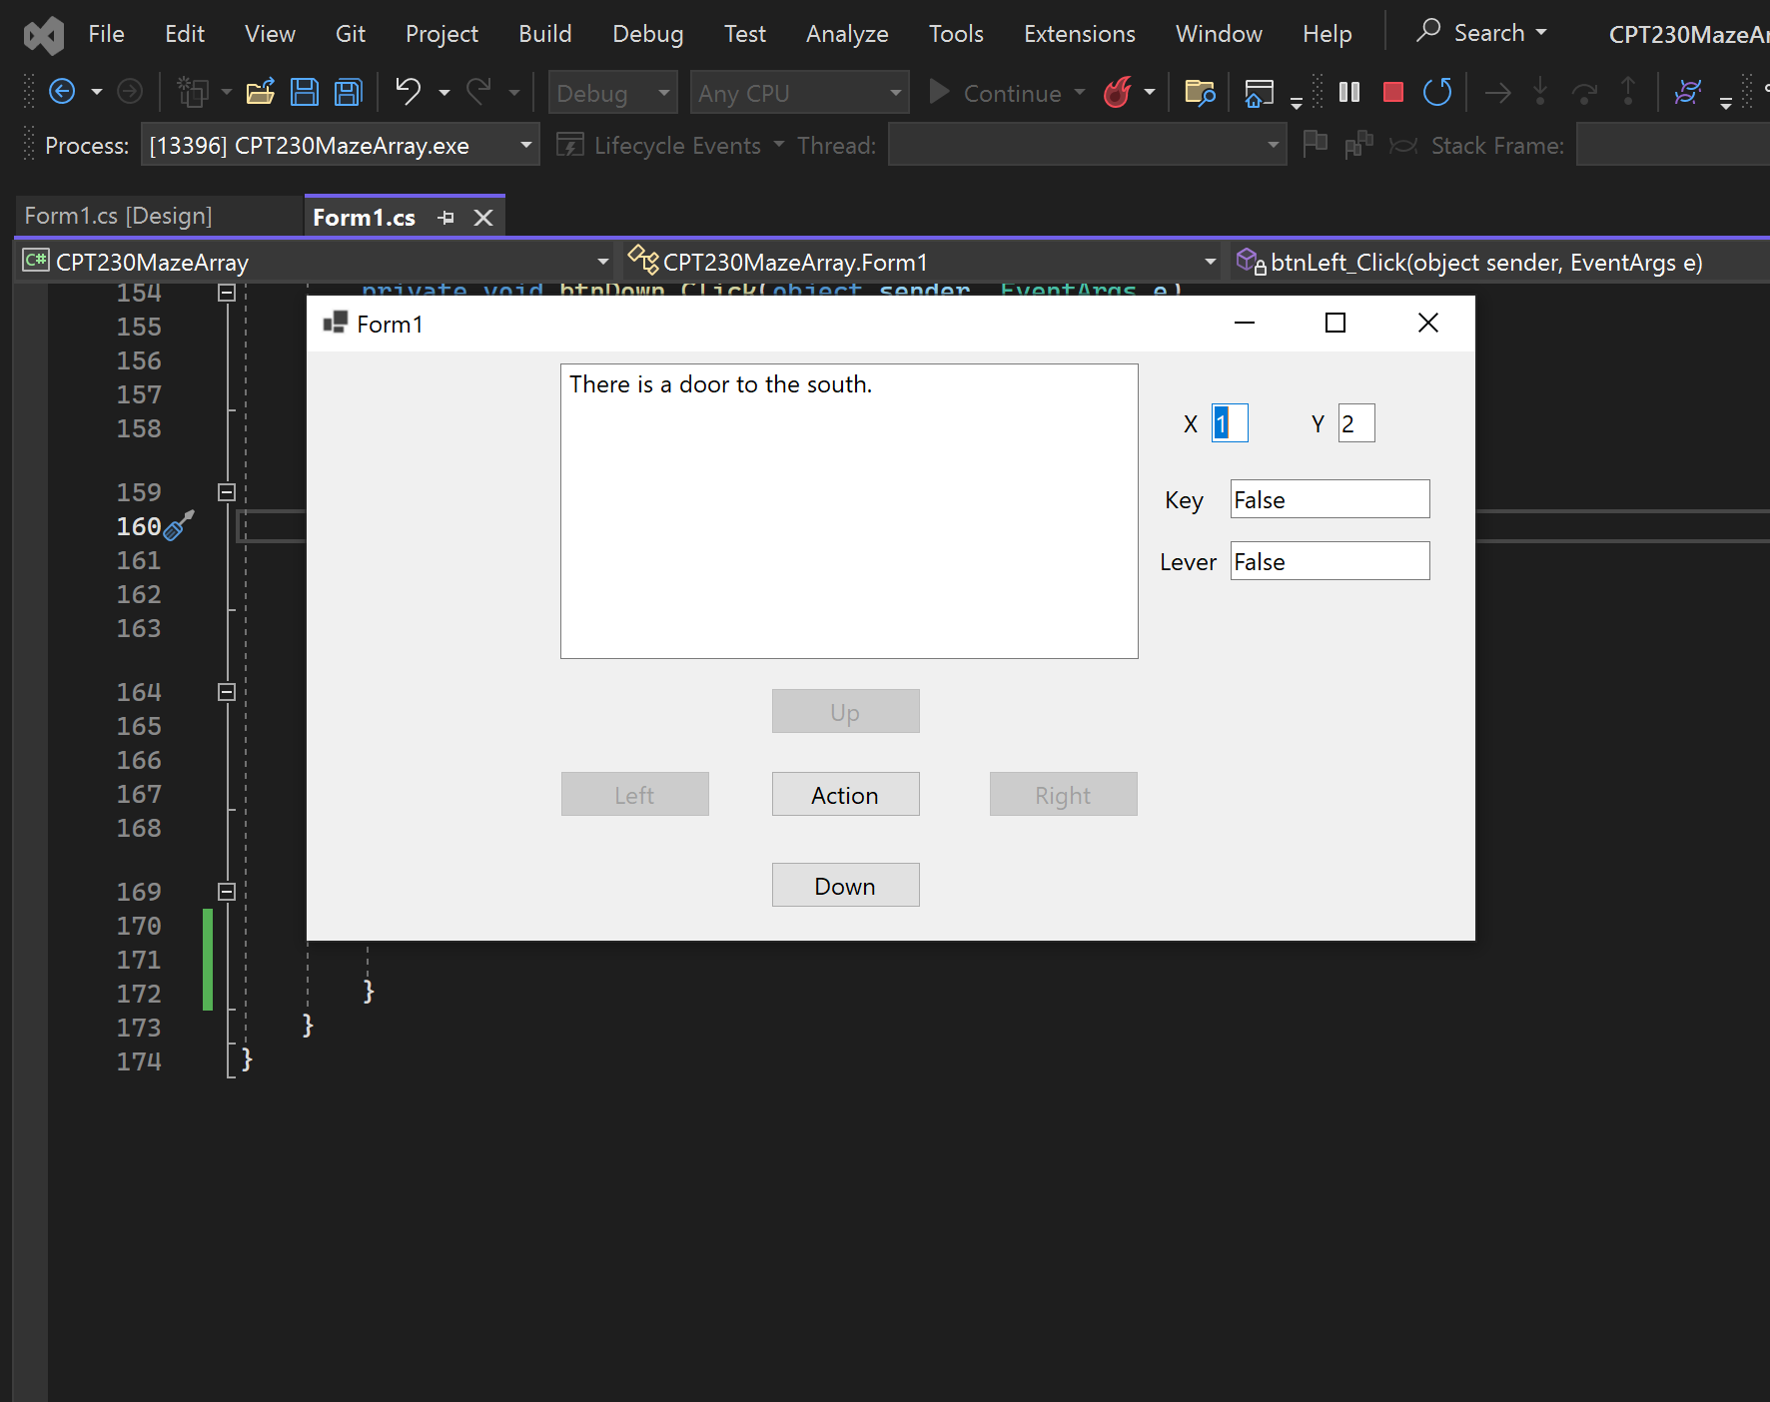
Task: Click the Step Into icon
Action: point(1541,92)
